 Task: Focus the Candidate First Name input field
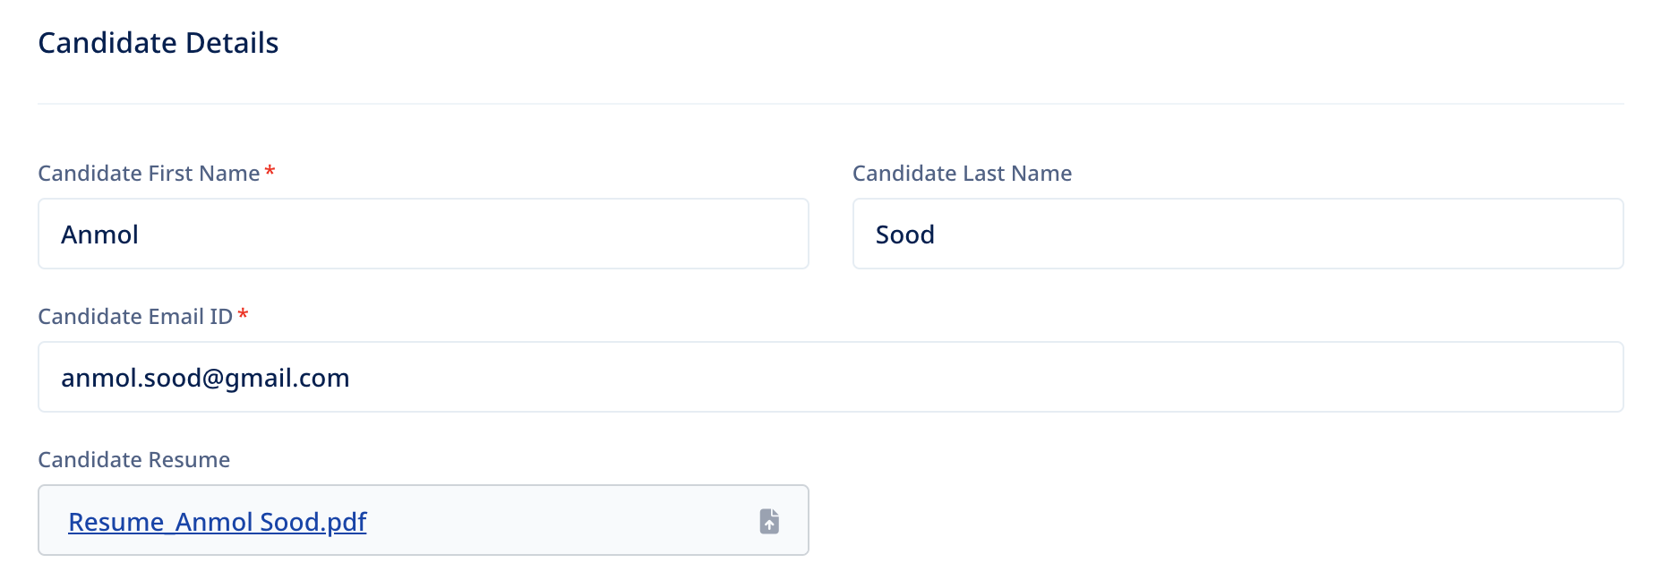pyautogui.click(x=424, y=234)
